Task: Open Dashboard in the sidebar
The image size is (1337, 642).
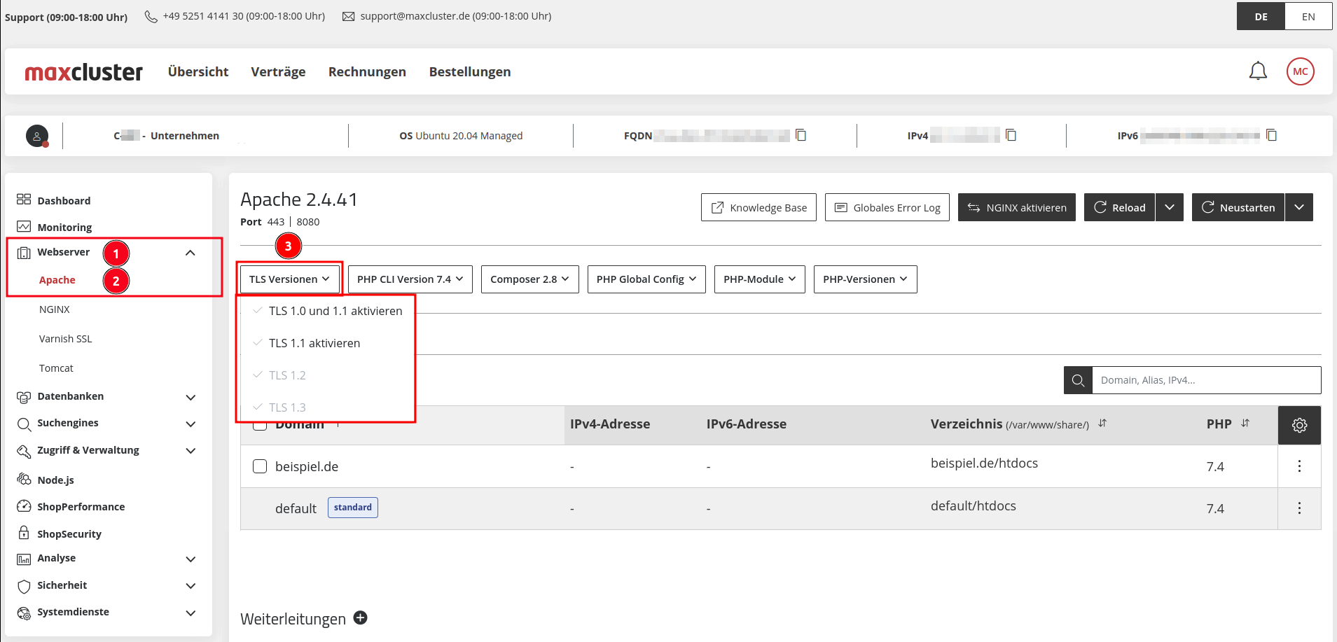Action: [x=64, y=200]
